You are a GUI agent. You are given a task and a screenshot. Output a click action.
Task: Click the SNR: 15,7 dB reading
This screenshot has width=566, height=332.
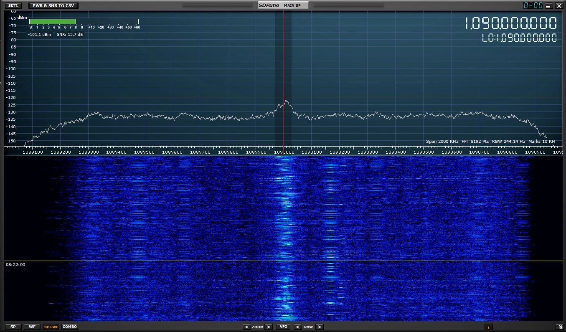(70, 35)
